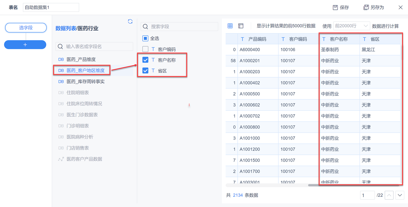Click the save disk icon
Viewport: 408px width, 207px height.
pyautogui.click(x=335, y=7)
